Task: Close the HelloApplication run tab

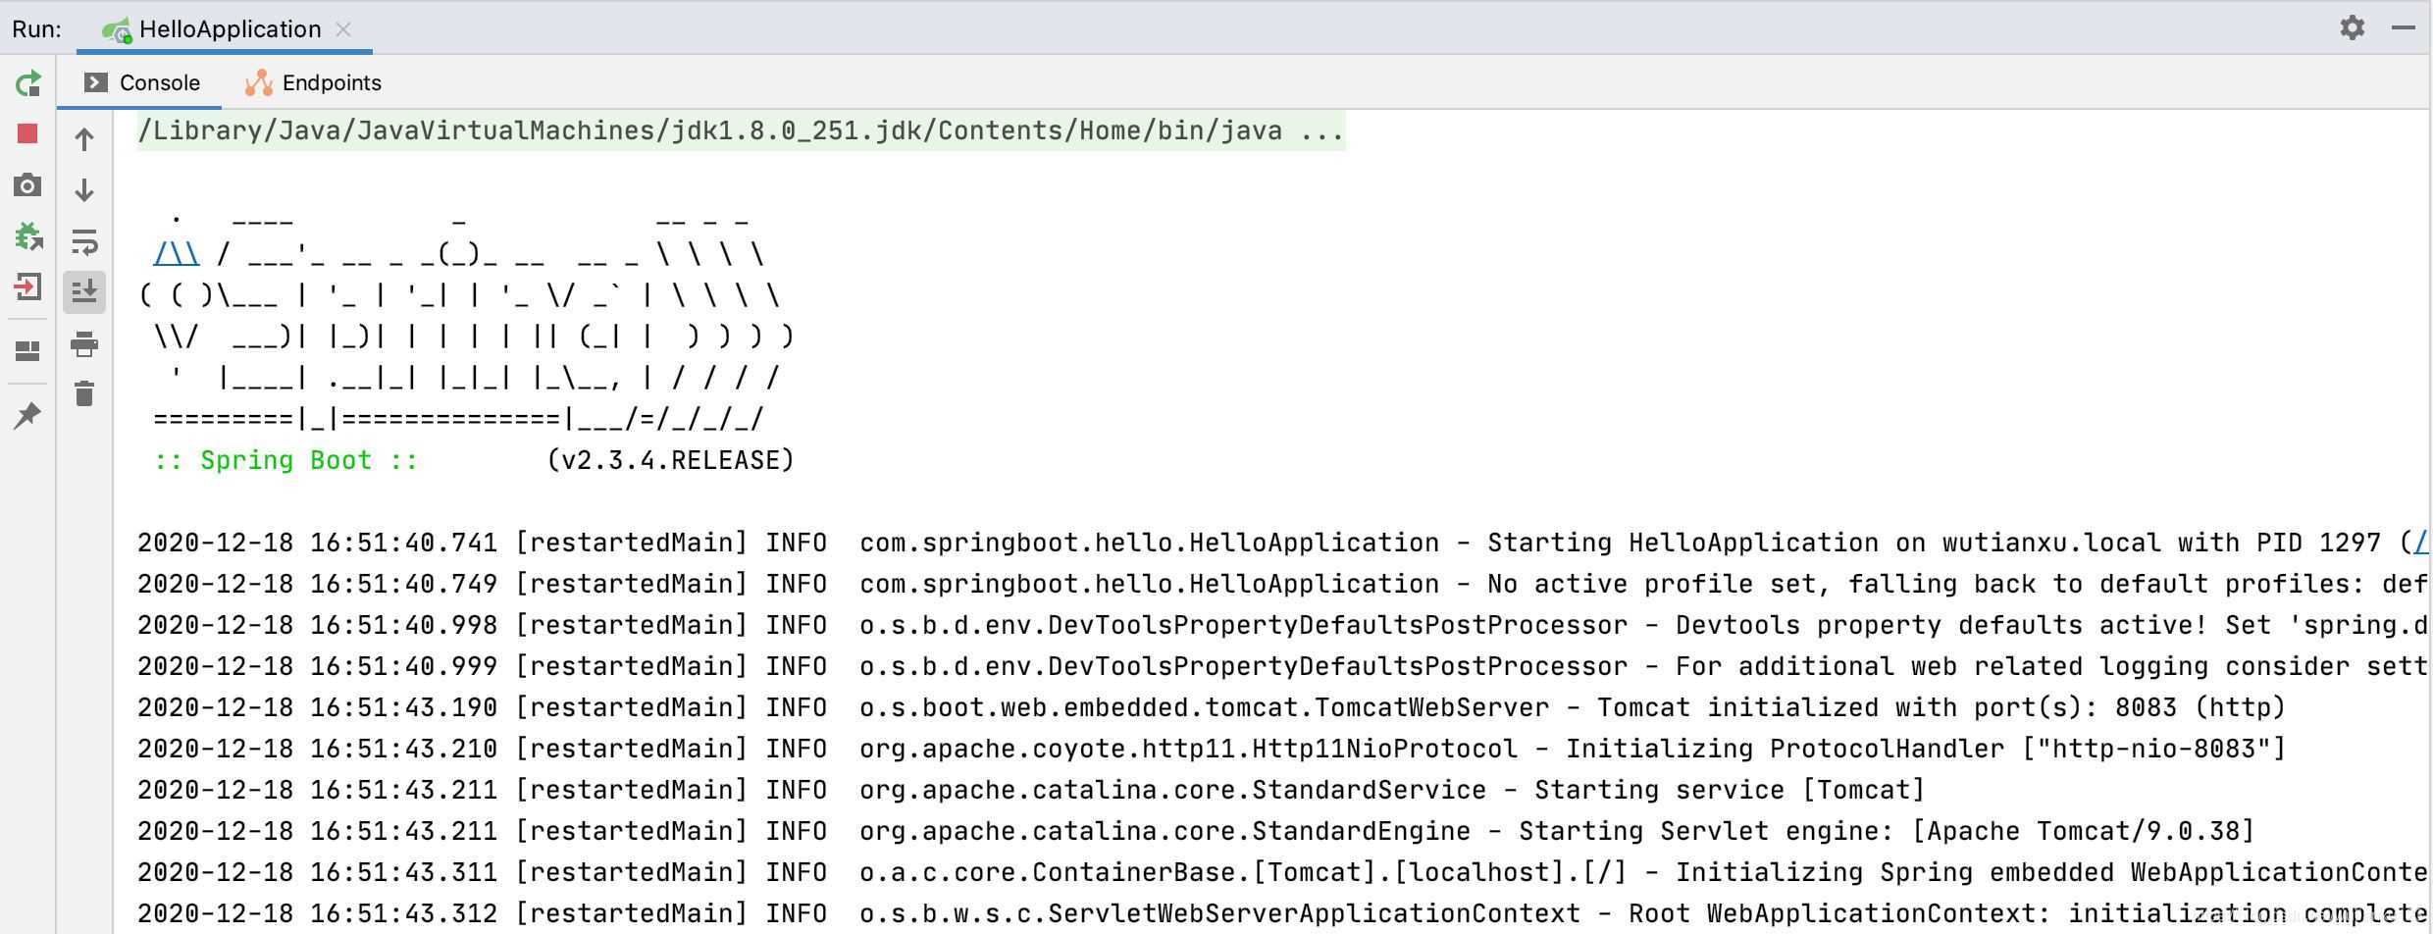Action: tap(343, 29)
